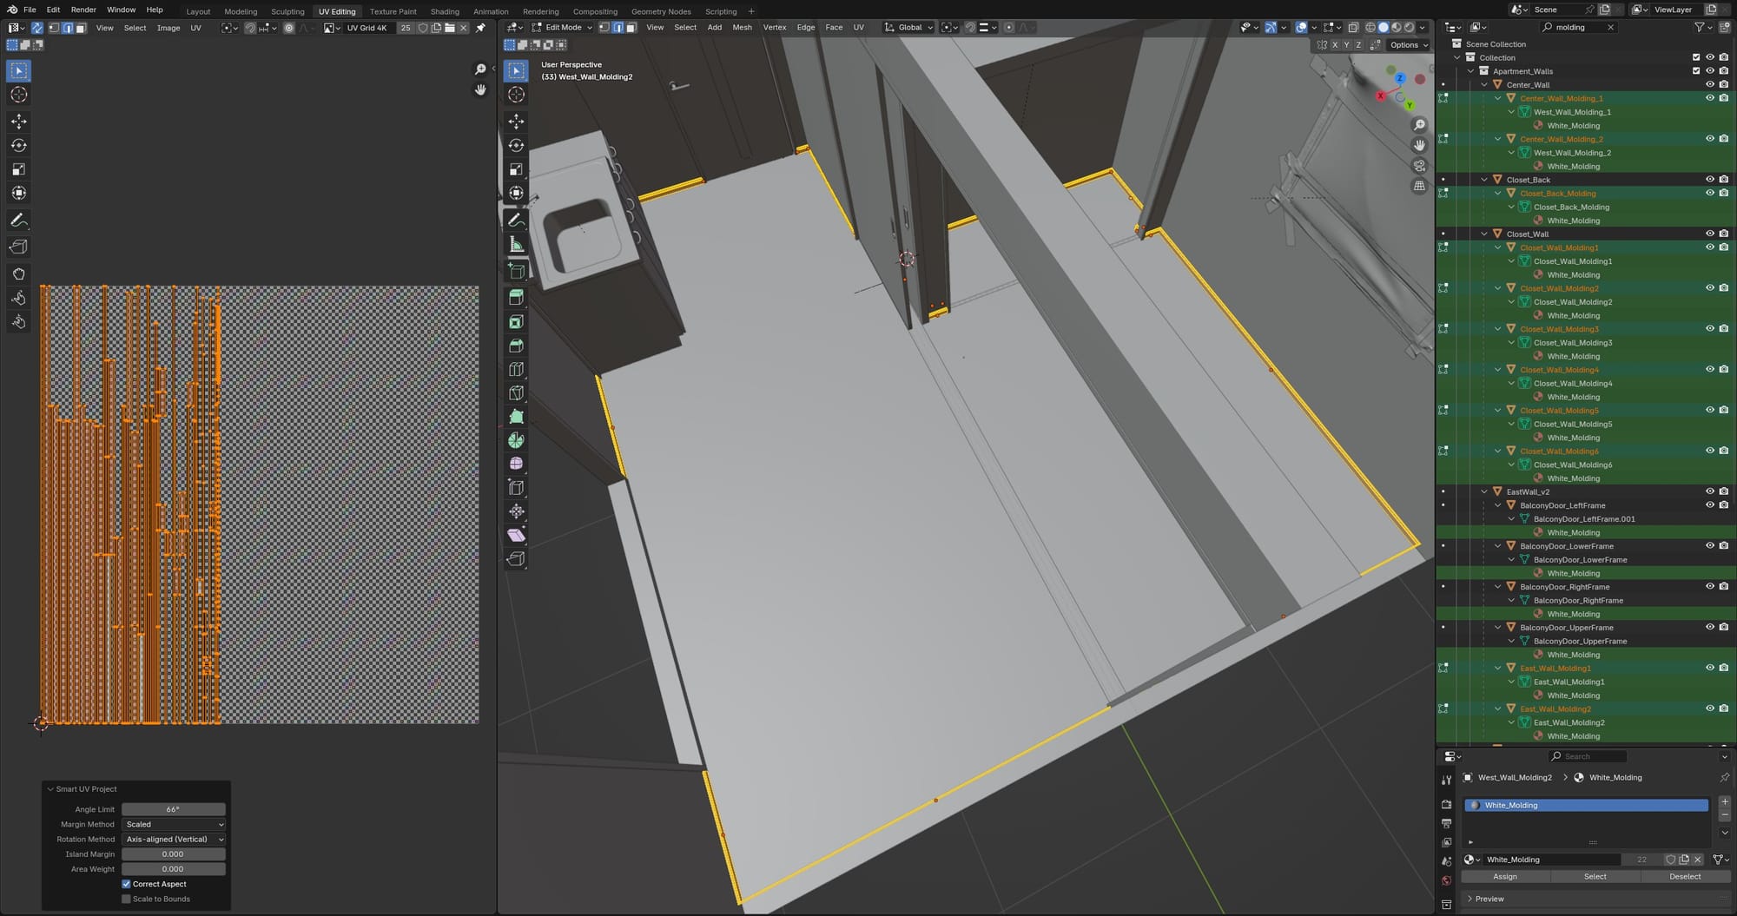Open Global transform orientation dropdown

(x=908, y=28)
